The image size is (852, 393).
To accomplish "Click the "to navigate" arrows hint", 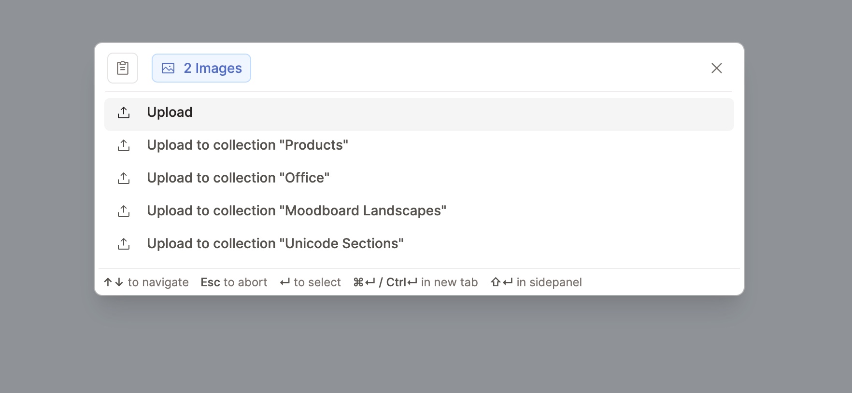I will coord(146,282).
